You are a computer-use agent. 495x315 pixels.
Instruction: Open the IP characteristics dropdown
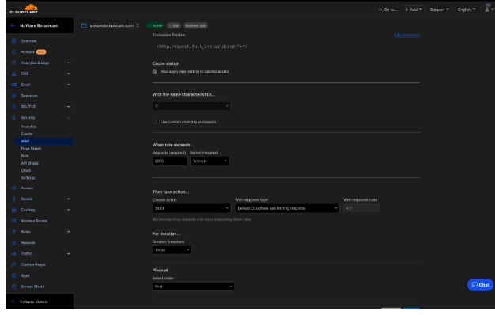coord(191,106)
